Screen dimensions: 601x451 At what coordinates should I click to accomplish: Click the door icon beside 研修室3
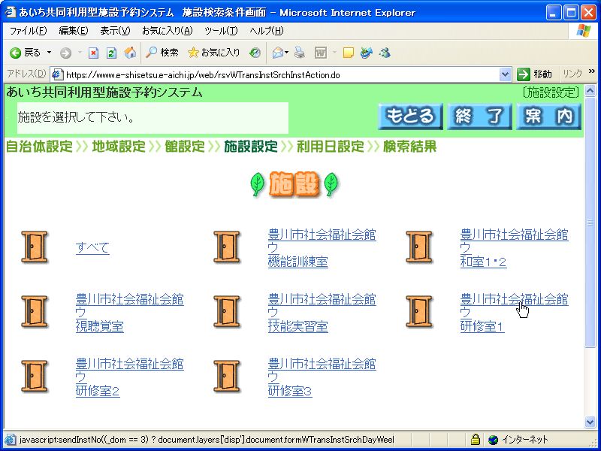pos(226,377)
